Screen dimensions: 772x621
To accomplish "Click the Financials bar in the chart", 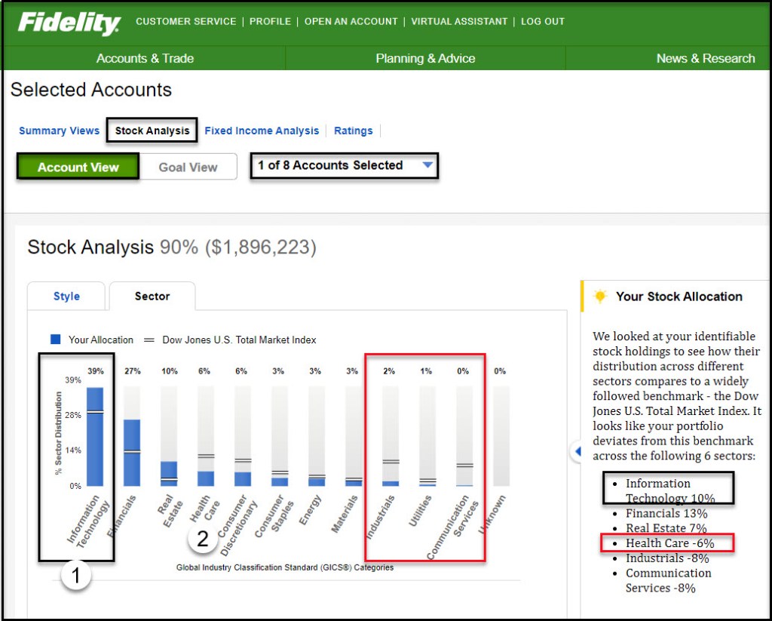I will pos(132,453).
